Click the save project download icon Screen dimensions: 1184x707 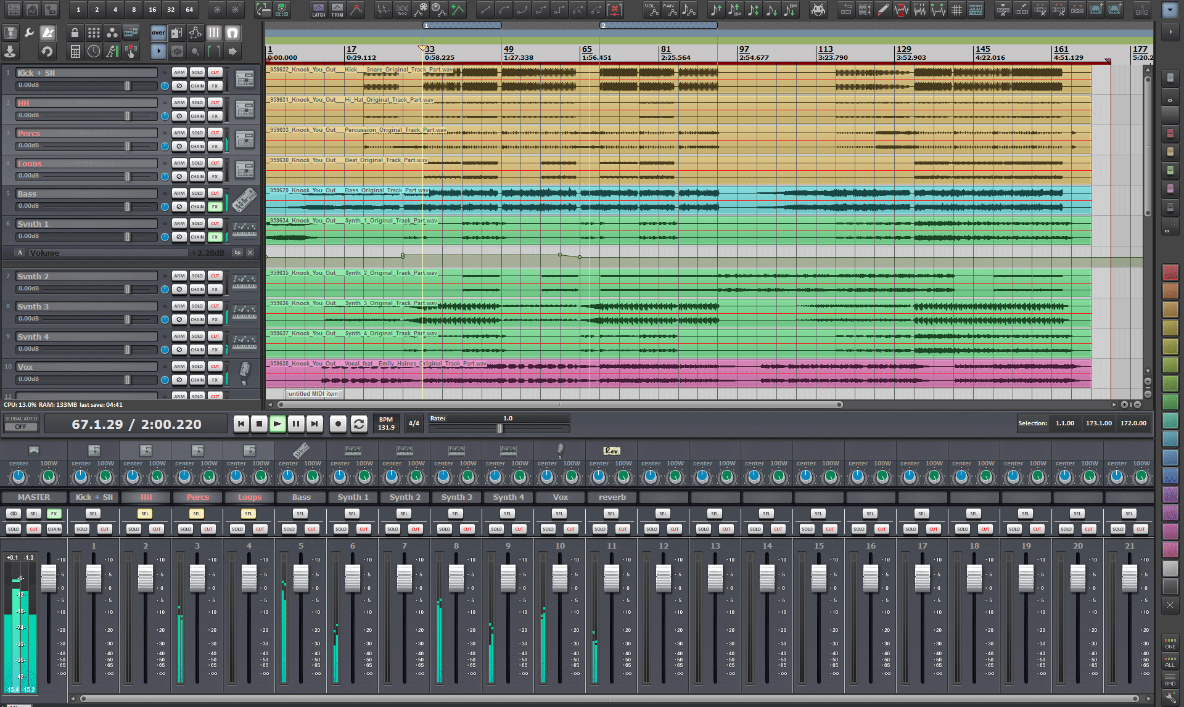[x=10, y=51]
